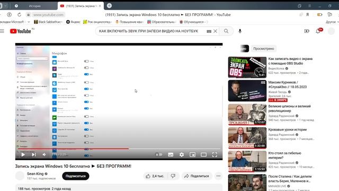This screenshot has height=191, width=339.
Task: Skip to the next video
Action: pos(34,154)
